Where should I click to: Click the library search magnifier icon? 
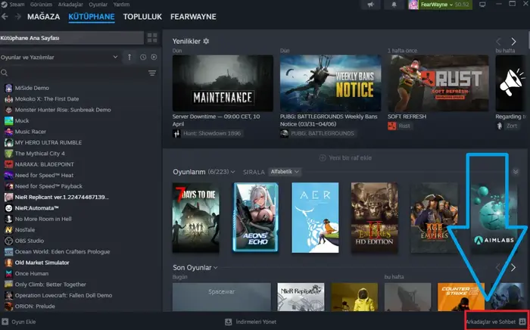tap(4, 73)
